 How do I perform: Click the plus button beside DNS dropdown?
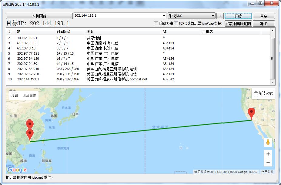pyautogui.click(x=220, y=16)
